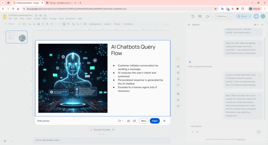The image size is (268, 145).
Task: Click the thumbs up icon in slide preview
Action: click(129, 121)
